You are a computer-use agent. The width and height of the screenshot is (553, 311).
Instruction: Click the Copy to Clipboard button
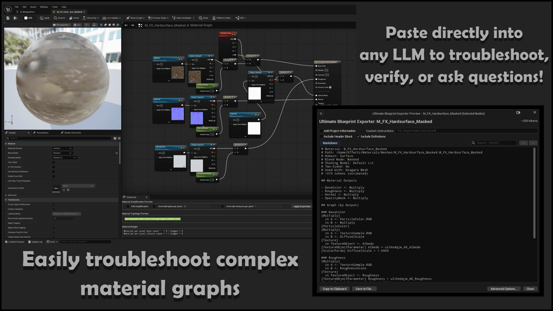coord(334,289)
